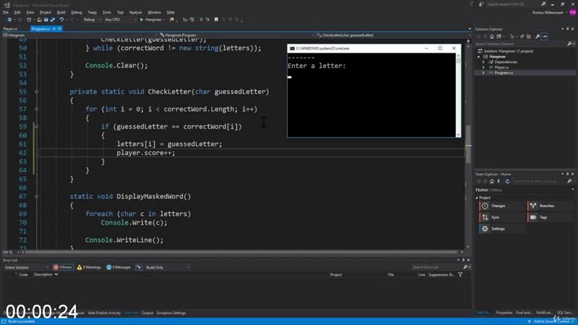The height and width of the screenshot is (325, 578).
Task: Open Tags in Team Explorer
Action: (x=551, y=217)
